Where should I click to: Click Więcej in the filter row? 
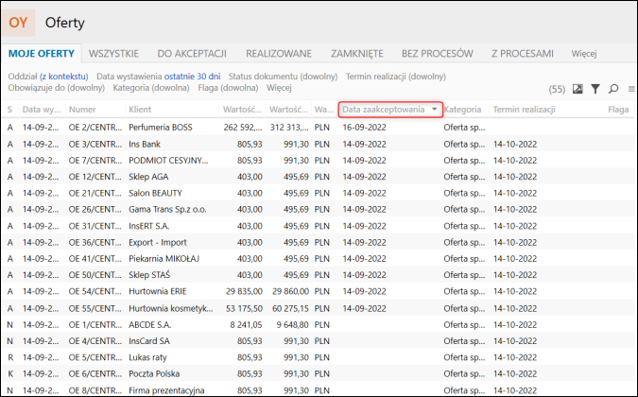point(279,88)
